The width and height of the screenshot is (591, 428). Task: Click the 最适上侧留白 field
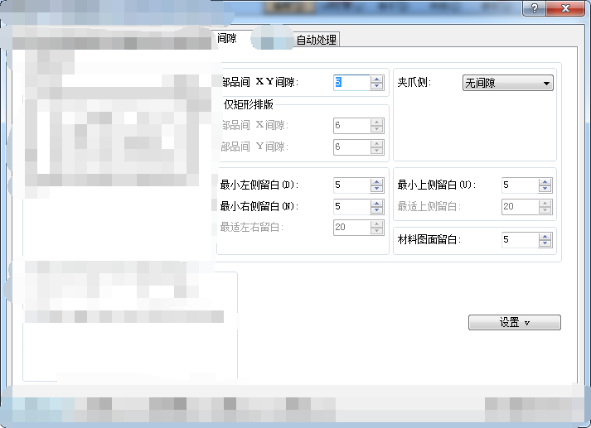click(x=520, y=207)
